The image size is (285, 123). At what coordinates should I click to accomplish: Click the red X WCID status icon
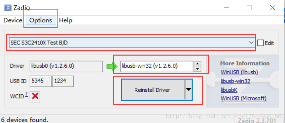click(x=35, y=97)
